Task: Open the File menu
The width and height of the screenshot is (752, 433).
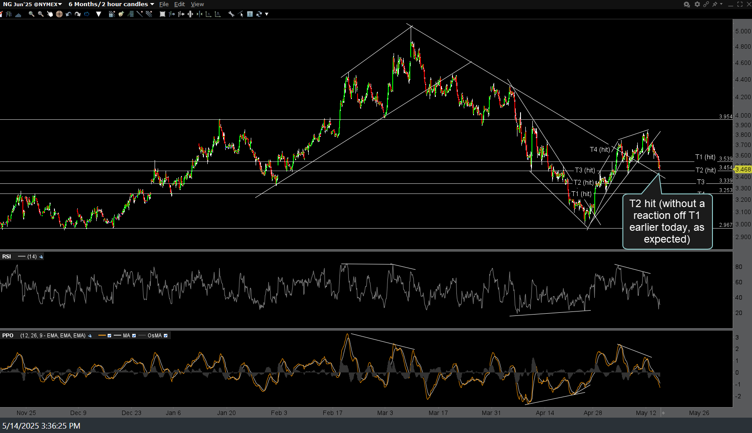Action: tap(164, 4)
